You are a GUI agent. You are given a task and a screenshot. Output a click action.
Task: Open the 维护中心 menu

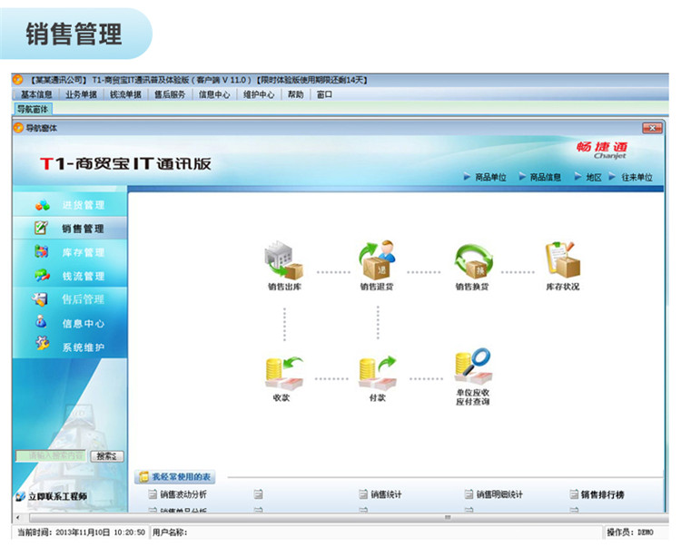[x=259, y=94]
